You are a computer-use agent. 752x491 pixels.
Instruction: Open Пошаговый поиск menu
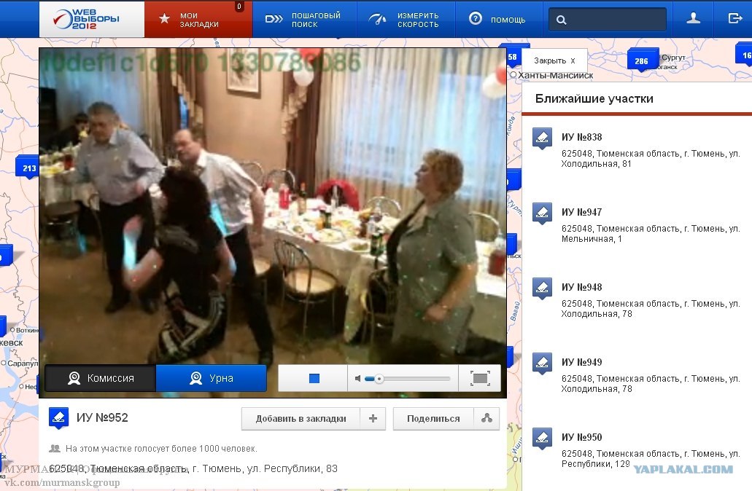303,19
